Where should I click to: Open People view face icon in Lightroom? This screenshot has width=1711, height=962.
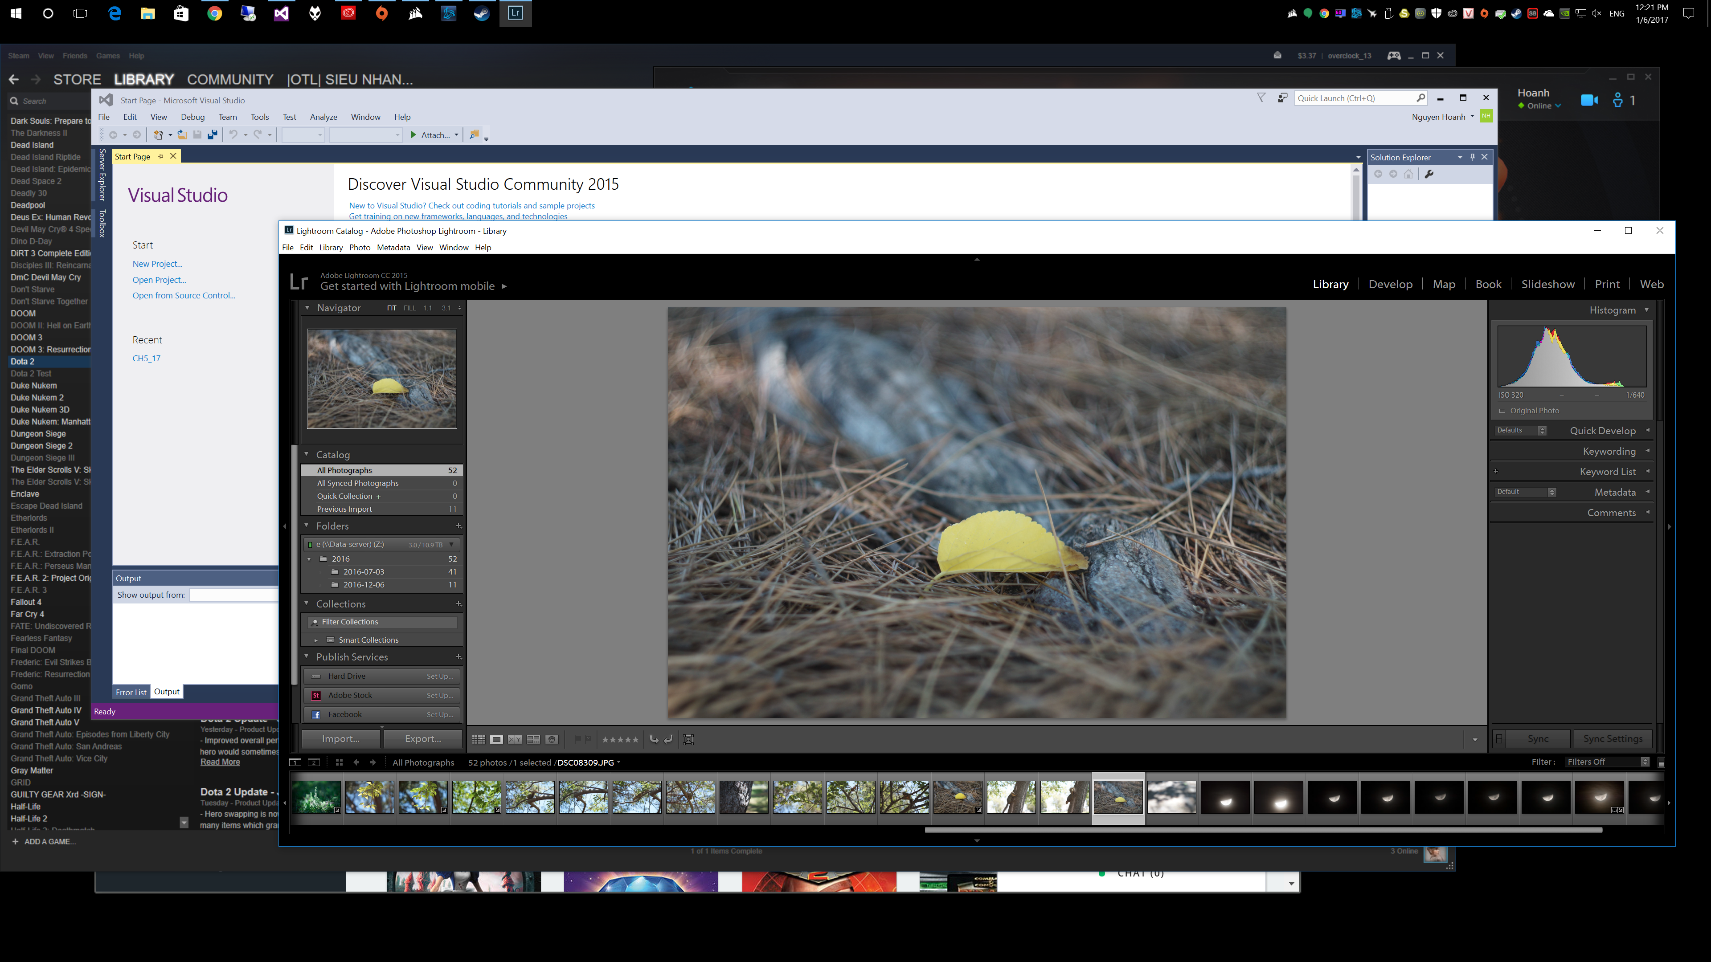pyautogui.click(x=552, y=740)
